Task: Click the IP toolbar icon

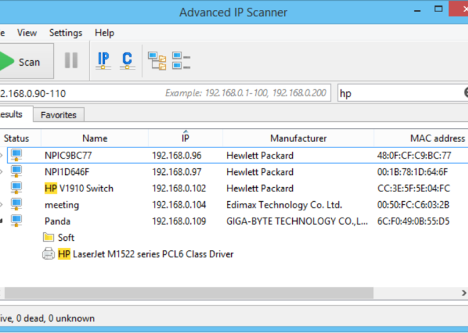Action: tap(104, 60)
